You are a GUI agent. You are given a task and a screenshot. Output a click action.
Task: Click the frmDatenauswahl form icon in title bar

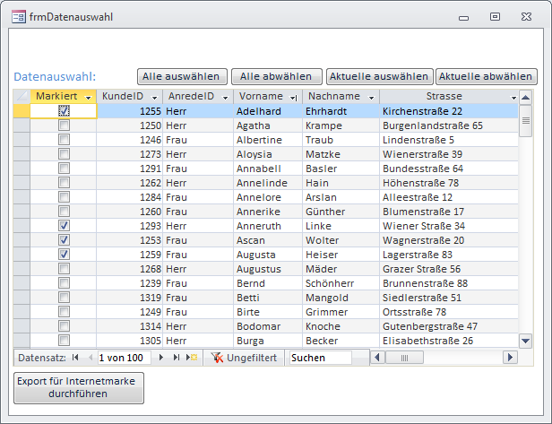(x=20, y=17)
